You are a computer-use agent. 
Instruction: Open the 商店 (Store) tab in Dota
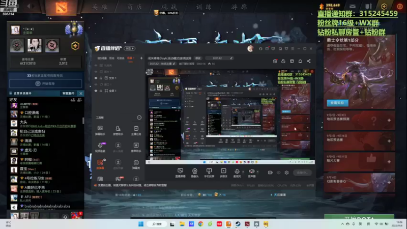pos(134,7)
